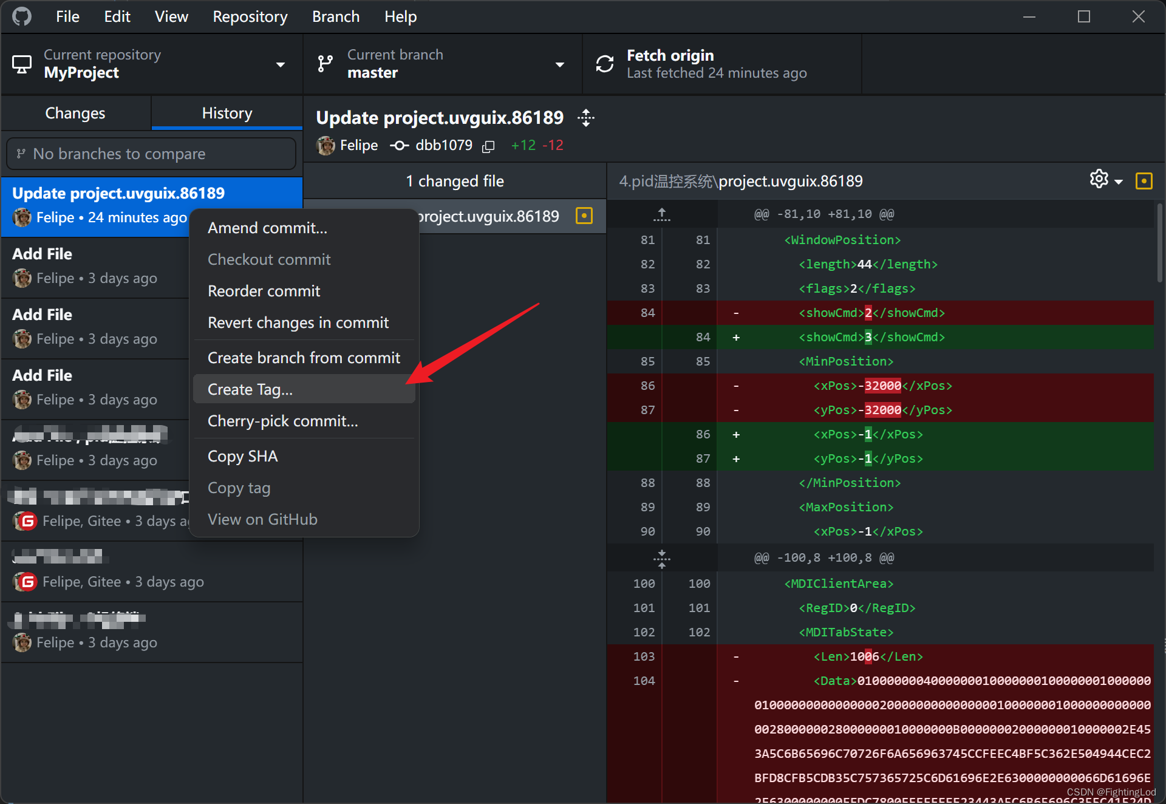Click the 1 changed file header
This screenshot has height=804, width=1166.
455,181
